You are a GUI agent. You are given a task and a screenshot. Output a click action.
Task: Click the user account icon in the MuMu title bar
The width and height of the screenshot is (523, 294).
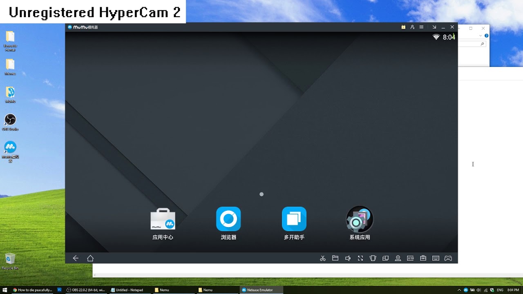click(412, 27)
